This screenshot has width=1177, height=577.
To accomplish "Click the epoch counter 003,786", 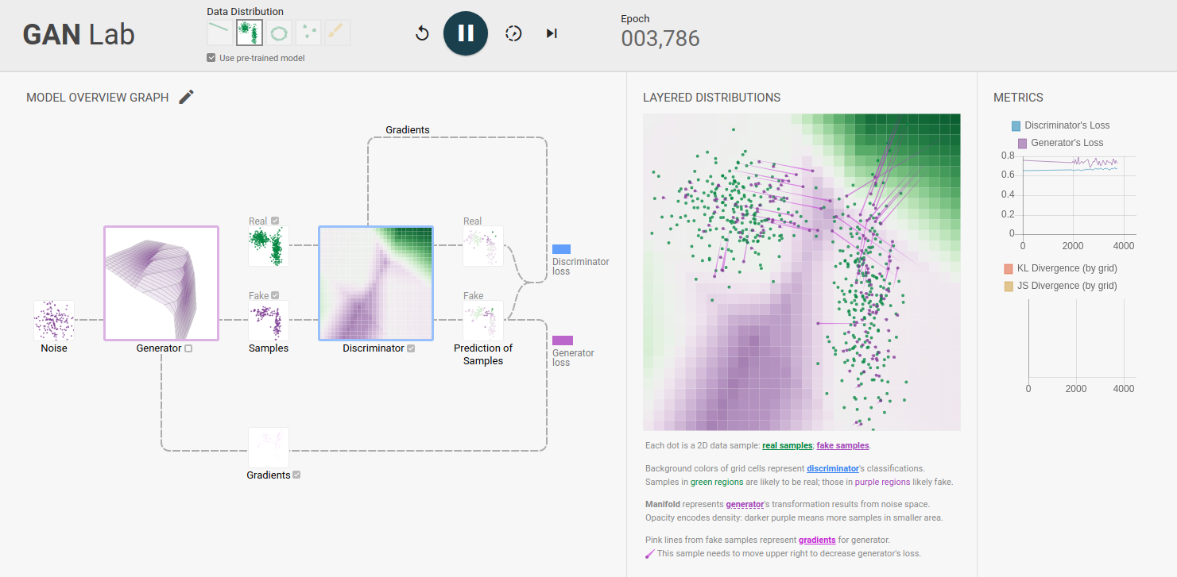I will [660, 38].
